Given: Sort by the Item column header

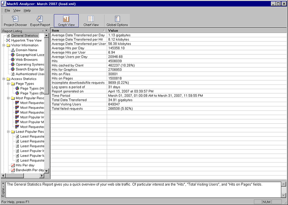Looking at the screenshot, I should pos(78,31).
